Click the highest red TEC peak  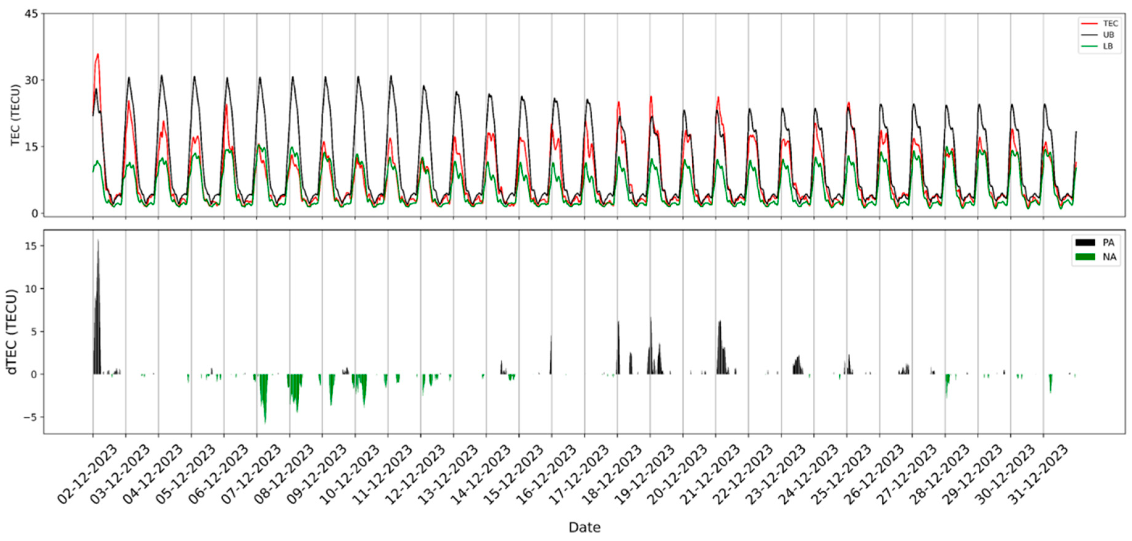[97, 55]
